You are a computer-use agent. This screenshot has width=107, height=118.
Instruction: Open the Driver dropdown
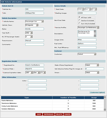click(92, 73)
